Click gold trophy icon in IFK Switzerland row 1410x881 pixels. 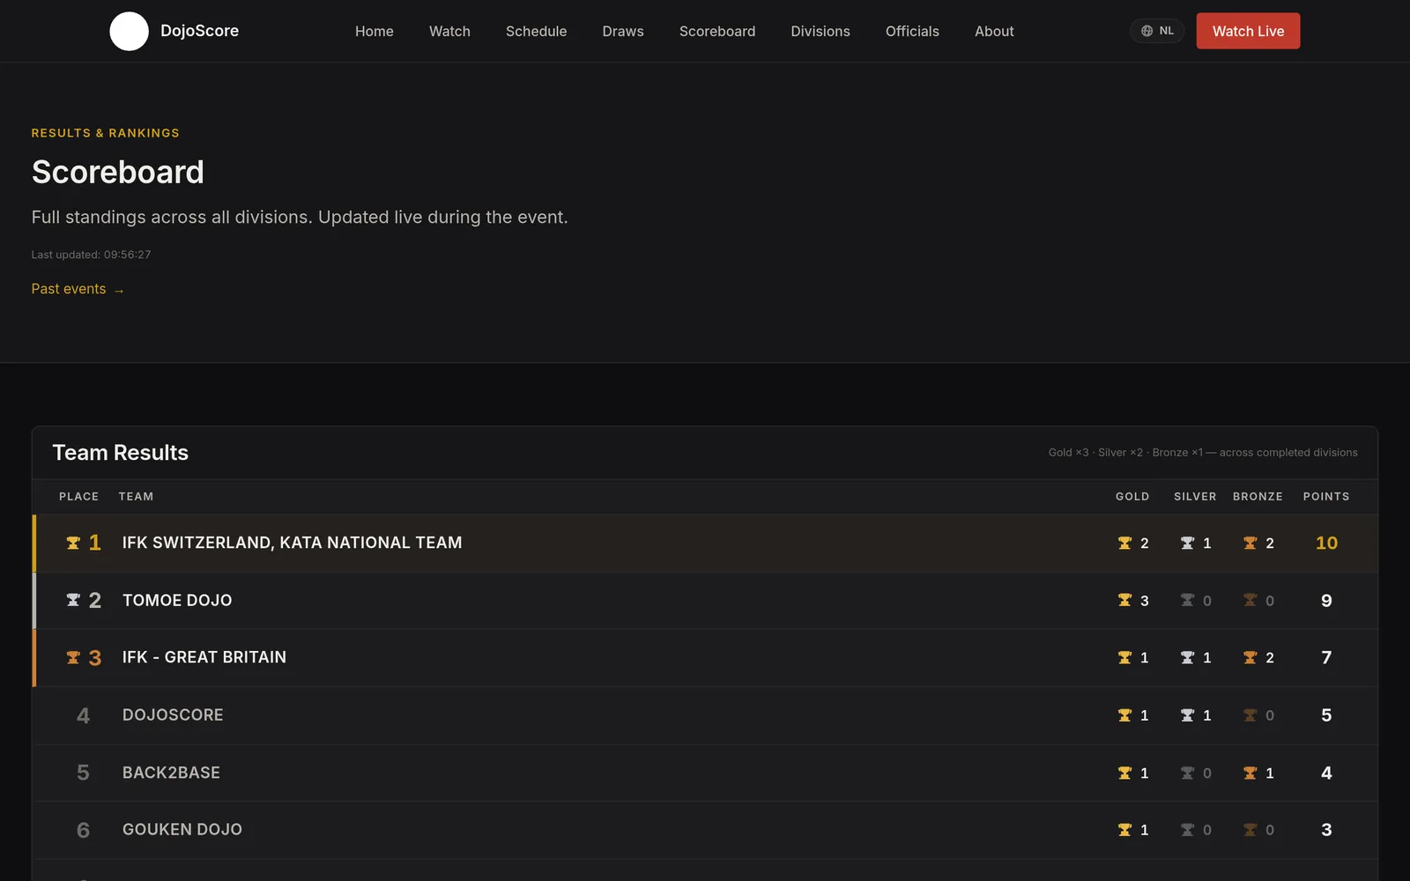click(x=1124, y=543)
